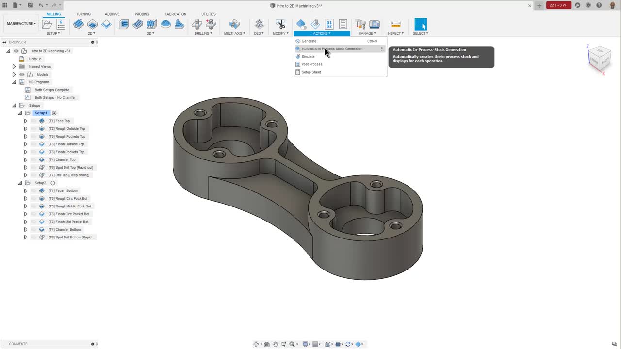
Task: Collapse the Setup2 tree node
Action: click(x=20, y=183)
